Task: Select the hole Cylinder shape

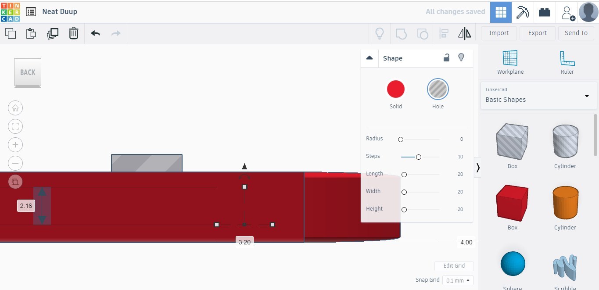Action: (x=565, y=141)
